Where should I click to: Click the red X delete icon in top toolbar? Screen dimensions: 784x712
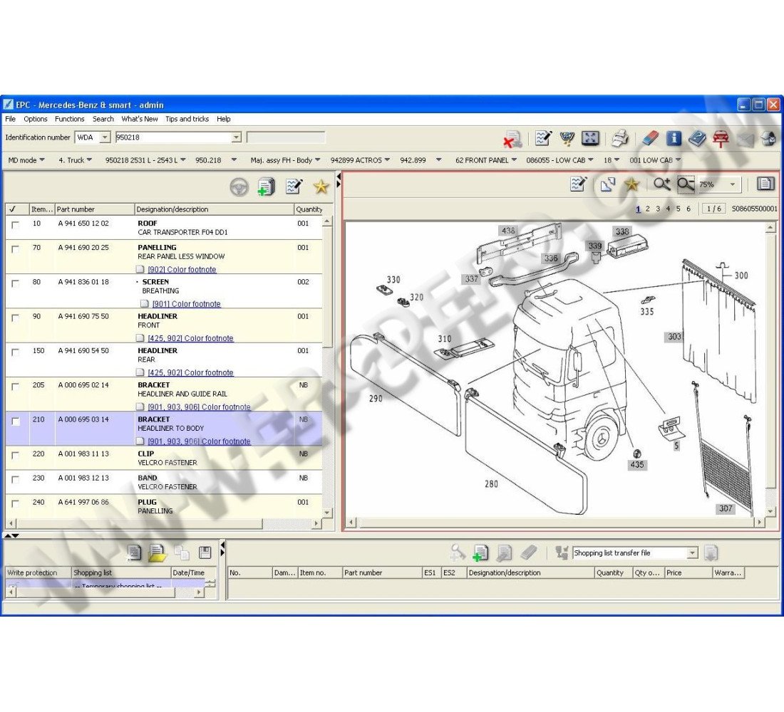point(512,140)
